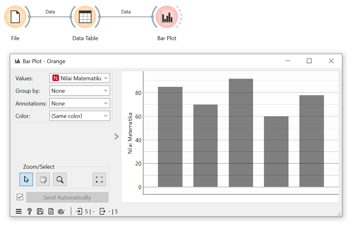Activate the arrow selection tool

[x=26, y=180]
